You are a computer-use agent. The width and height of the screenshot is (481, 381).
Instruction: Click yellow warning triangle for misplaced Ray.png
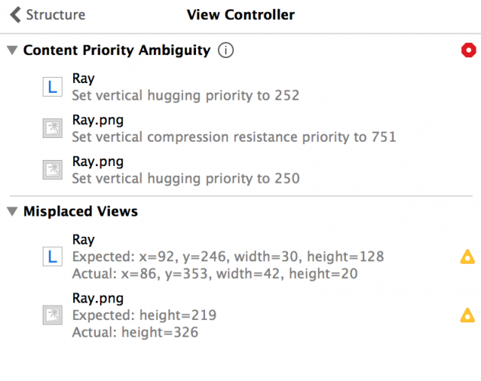(x=467, y=315)
